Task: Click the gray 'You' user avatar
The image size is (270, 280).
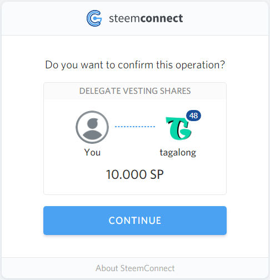Action: tap(92, 127)
